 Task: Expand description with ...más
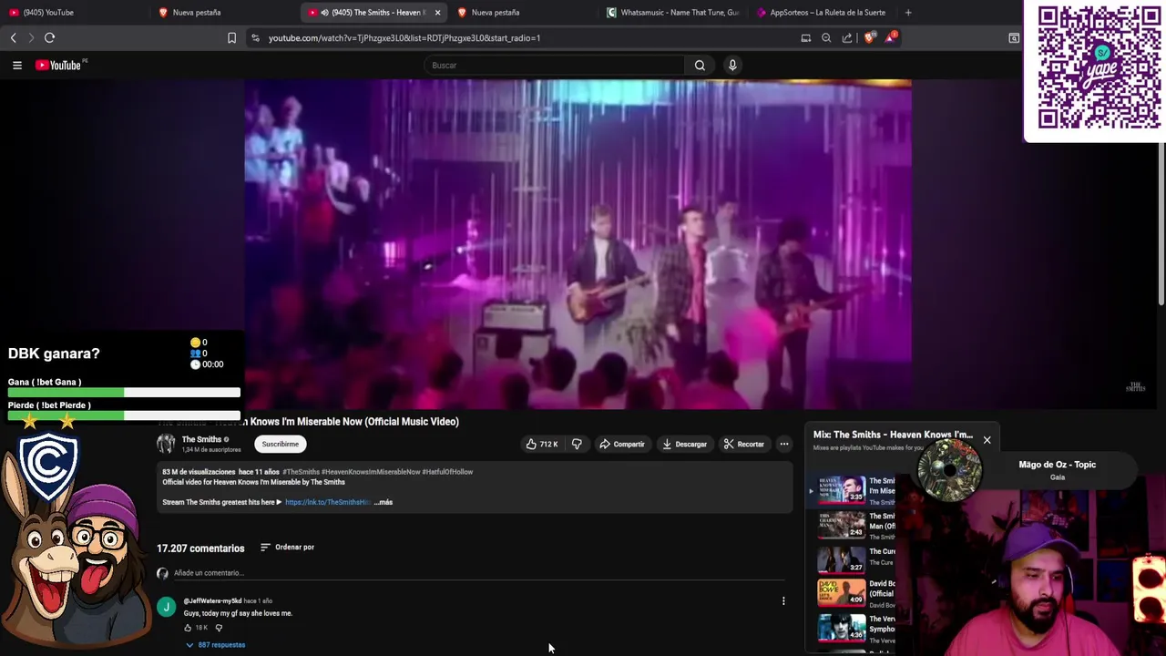[x=384, y=502]
